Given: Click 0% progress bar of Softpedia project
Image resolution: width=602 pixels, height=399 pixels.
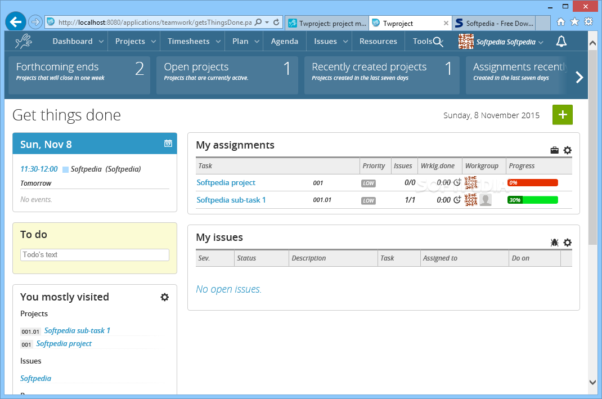Looking at the screenshot, I should point(532,182).
